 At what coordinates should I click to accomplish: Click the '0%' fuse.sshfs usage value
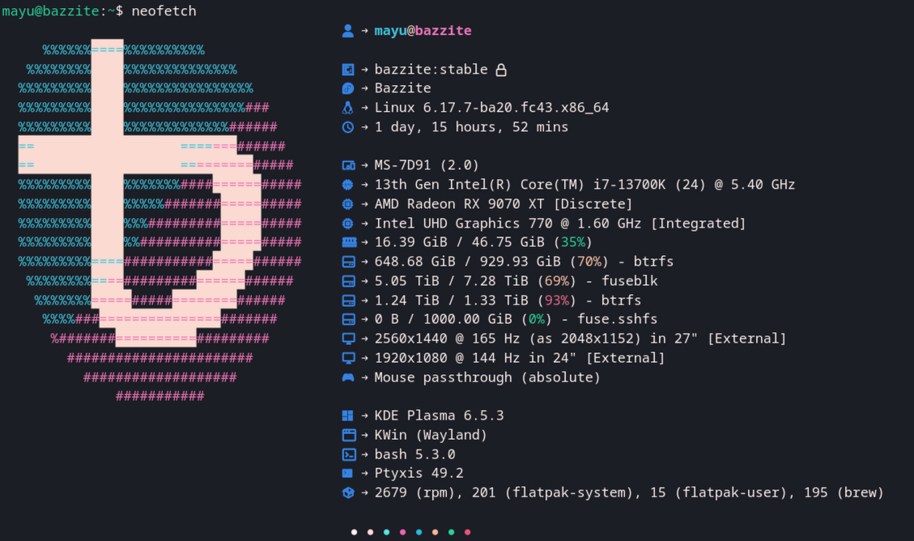(x=536, y=319)
